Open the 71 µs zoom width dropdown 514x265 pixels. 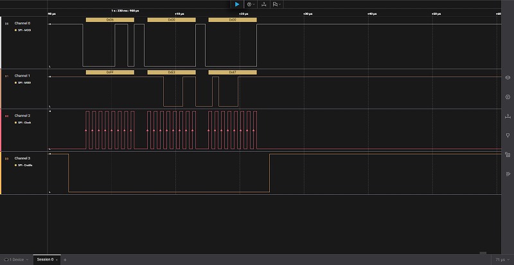click(500, 260)
